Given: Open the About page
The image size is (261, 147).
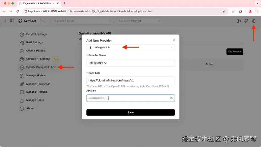Looking at the screenshot, I should pos(30,108).
